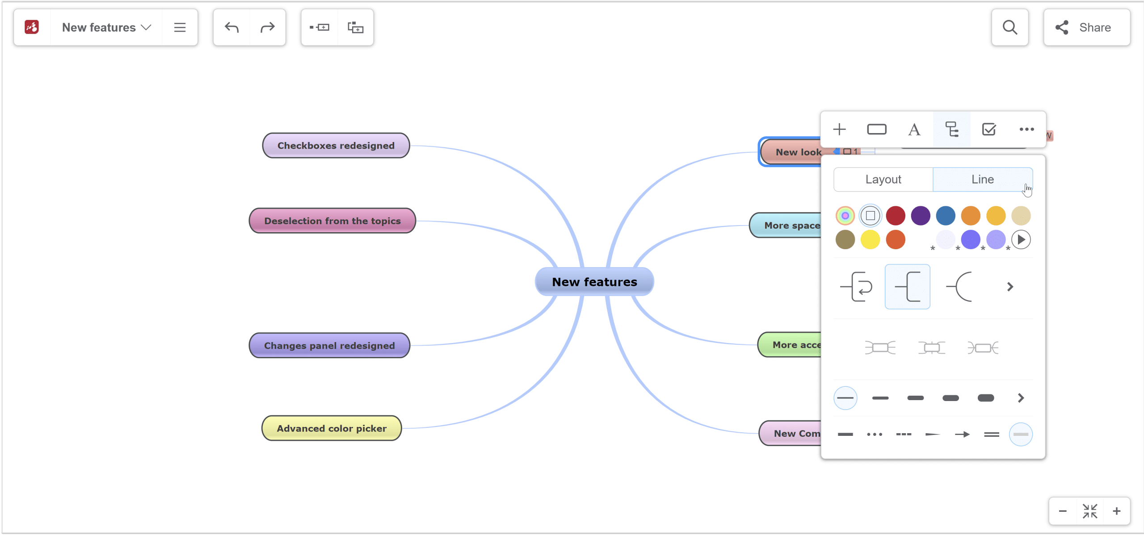Select the relationship/connection tool icon
Screen dimensions: 1144x535
[952, 129]
